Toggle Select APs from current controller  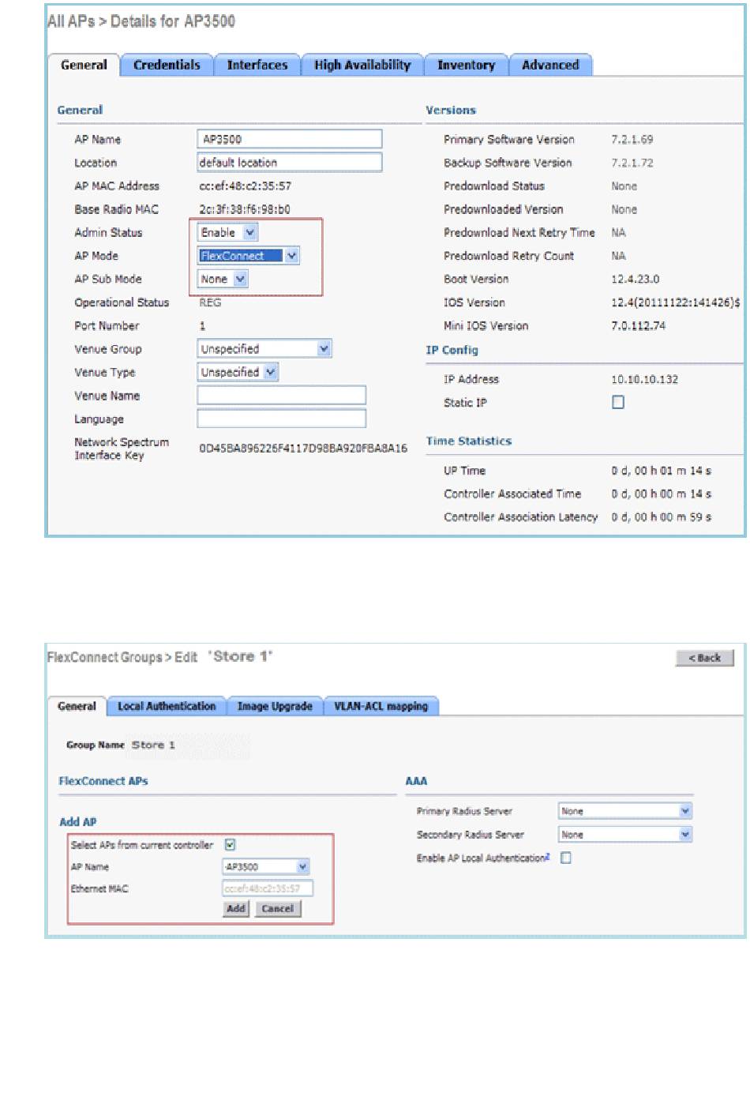point(230,845)
